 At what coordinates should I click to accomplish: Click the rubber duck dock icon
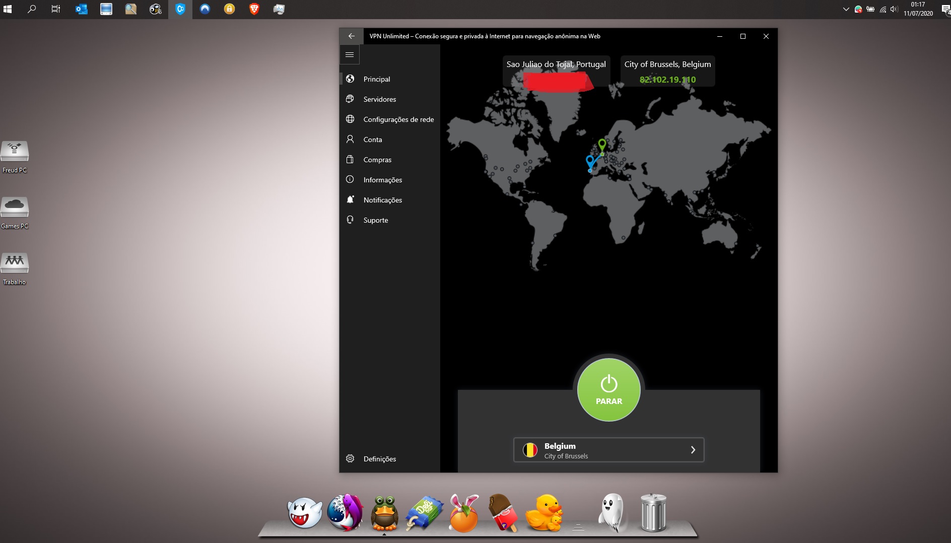[544, 513]
